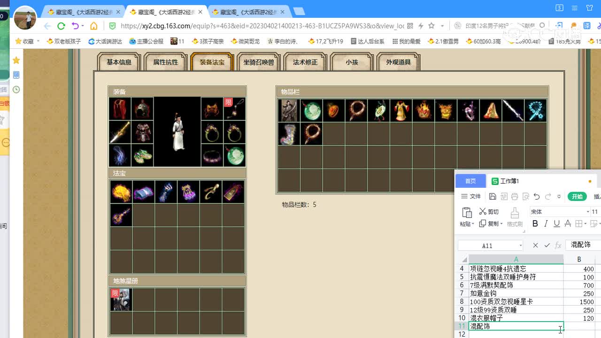Viewport: 601px width, 338px height.
Task: Copy the selection with 复制
Action: [x=491, y=223]
